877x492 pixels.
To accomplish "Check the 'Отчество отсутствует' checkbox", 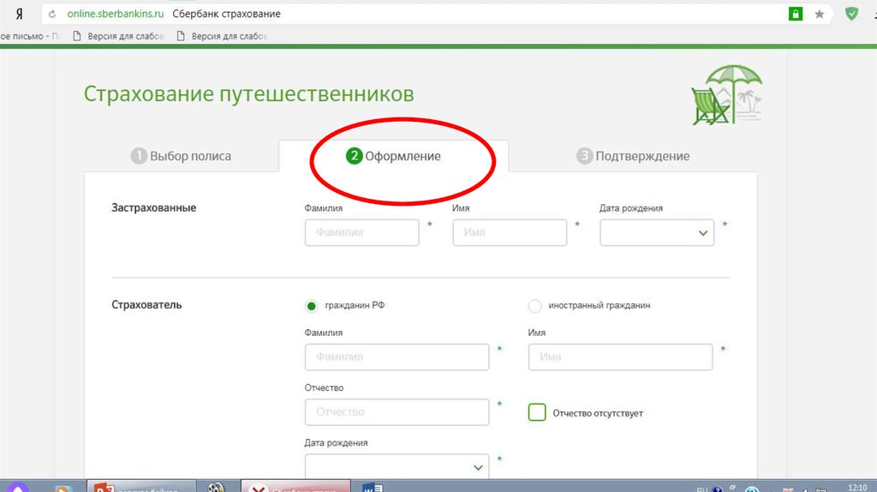I will (537, 412).
